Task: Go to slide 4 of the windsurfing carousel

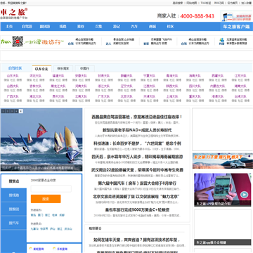Action: (x=16, y=111)
